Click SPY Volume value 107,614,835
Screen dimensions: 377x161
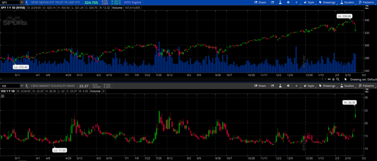tap(131, 8)
